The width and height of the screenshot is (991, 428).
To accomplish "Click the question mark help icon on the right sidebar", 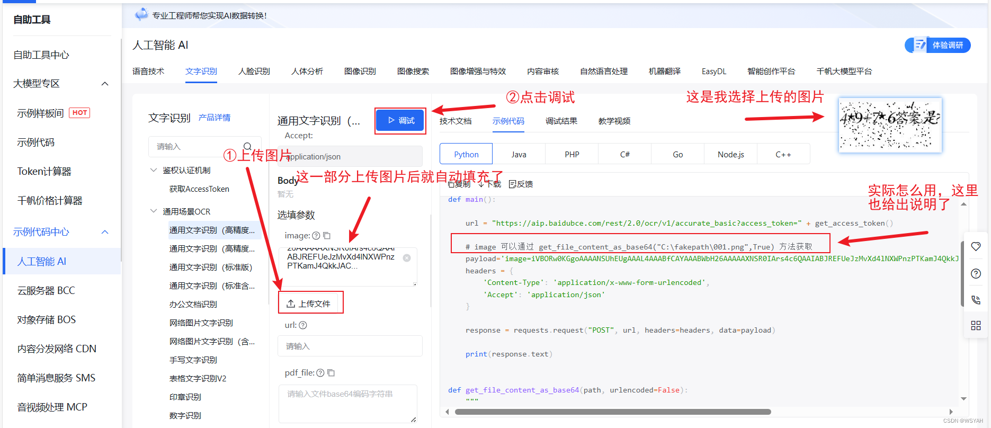I will (976, 273).
